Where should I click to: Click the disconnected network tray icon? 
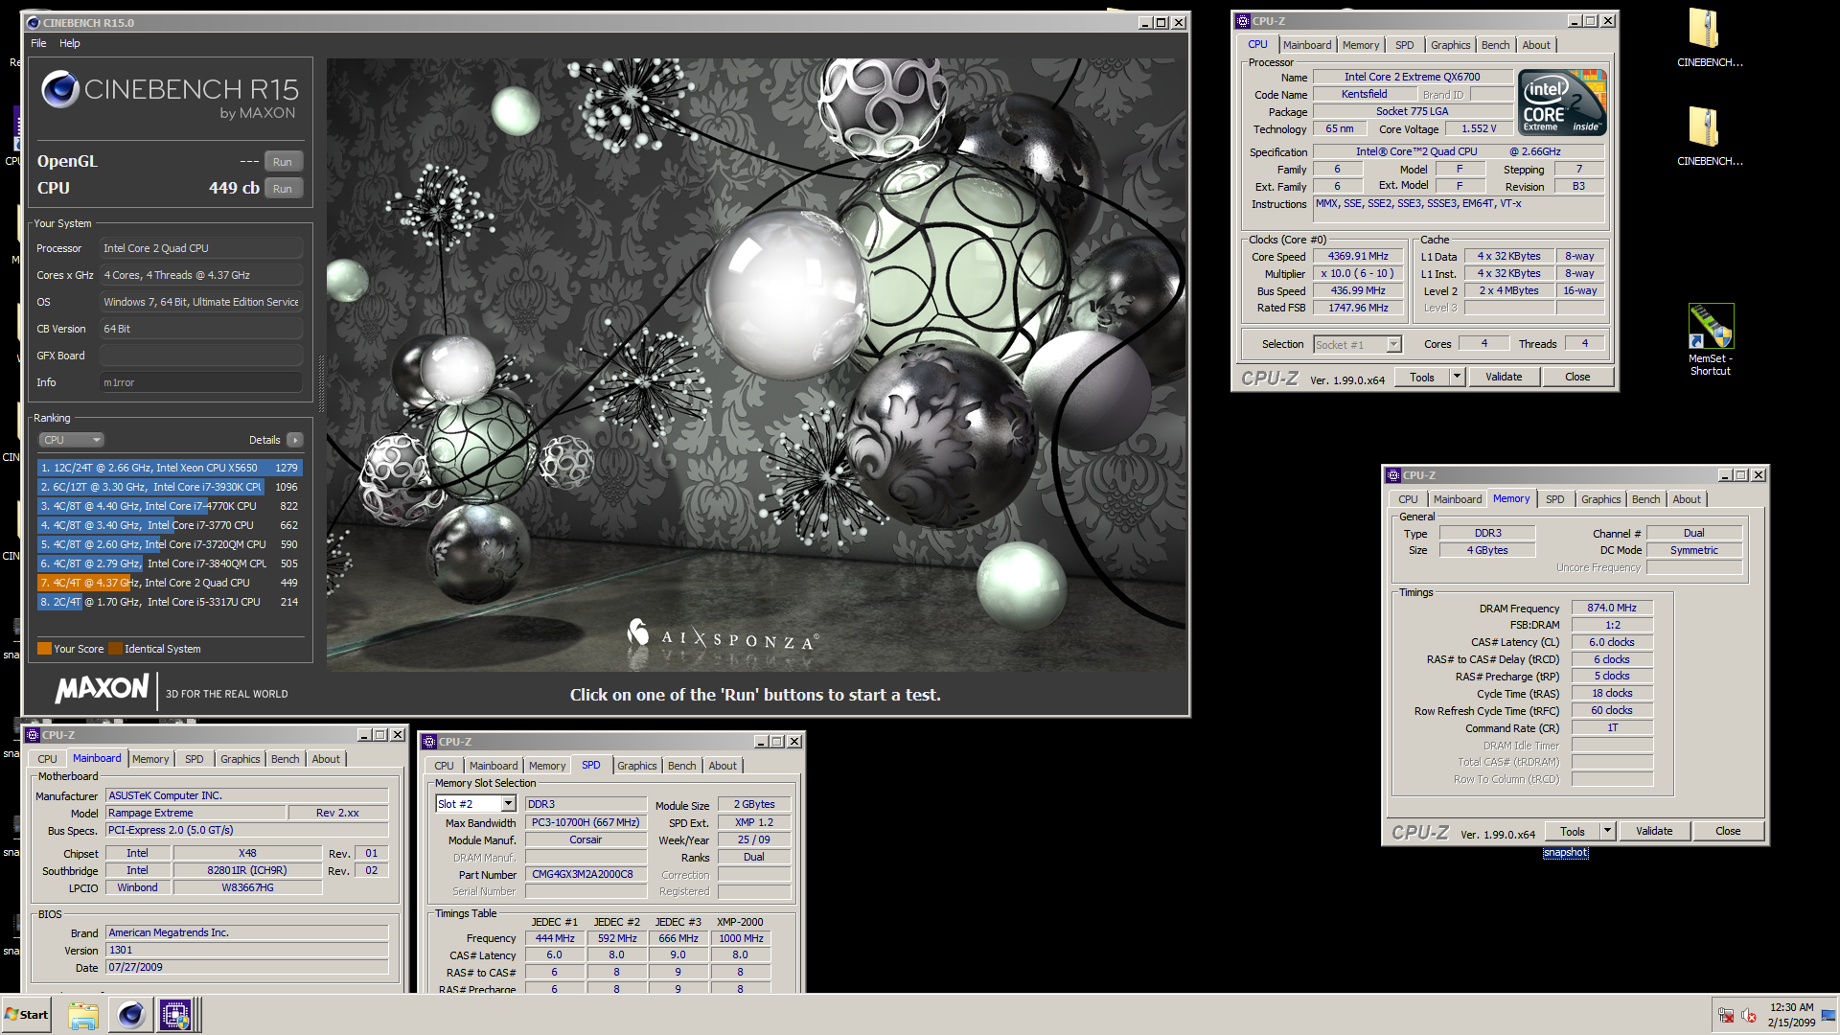[x=1727, y=1016]
